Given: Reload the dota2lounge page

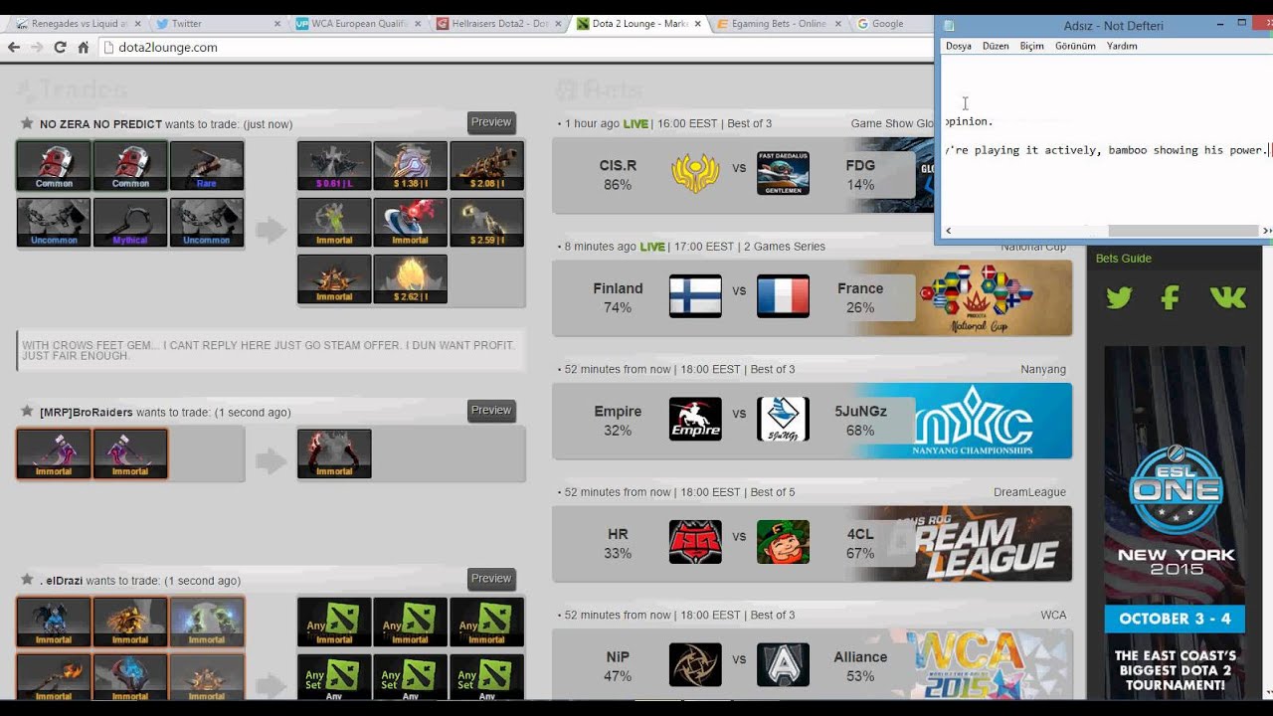Looking at the screenshot, I should tap(60, 47).
